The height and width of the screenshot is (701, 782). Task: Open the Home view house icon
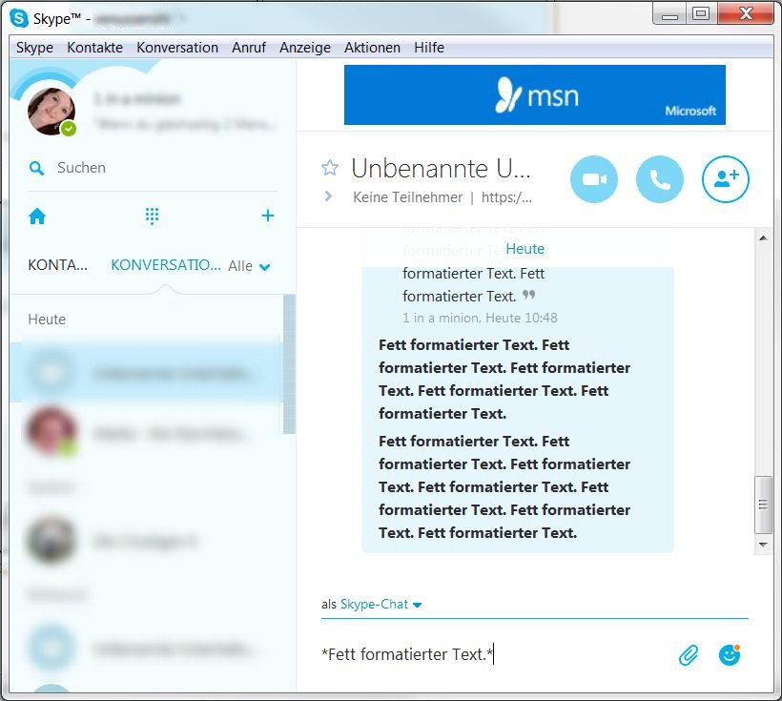(x=37, y=216)
